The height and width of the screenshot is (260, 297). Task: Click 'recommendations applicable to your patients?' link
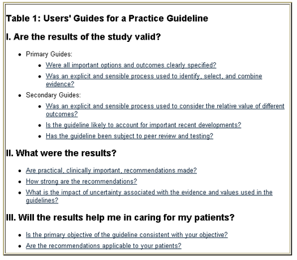click(x=104, y=246)
